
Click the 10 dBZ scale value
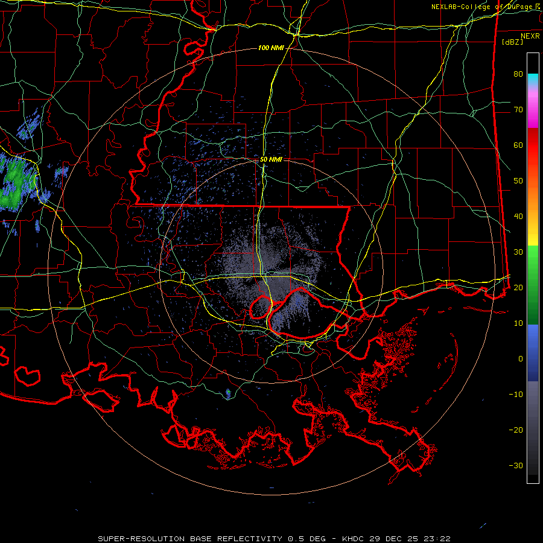(x=518, y=323)
